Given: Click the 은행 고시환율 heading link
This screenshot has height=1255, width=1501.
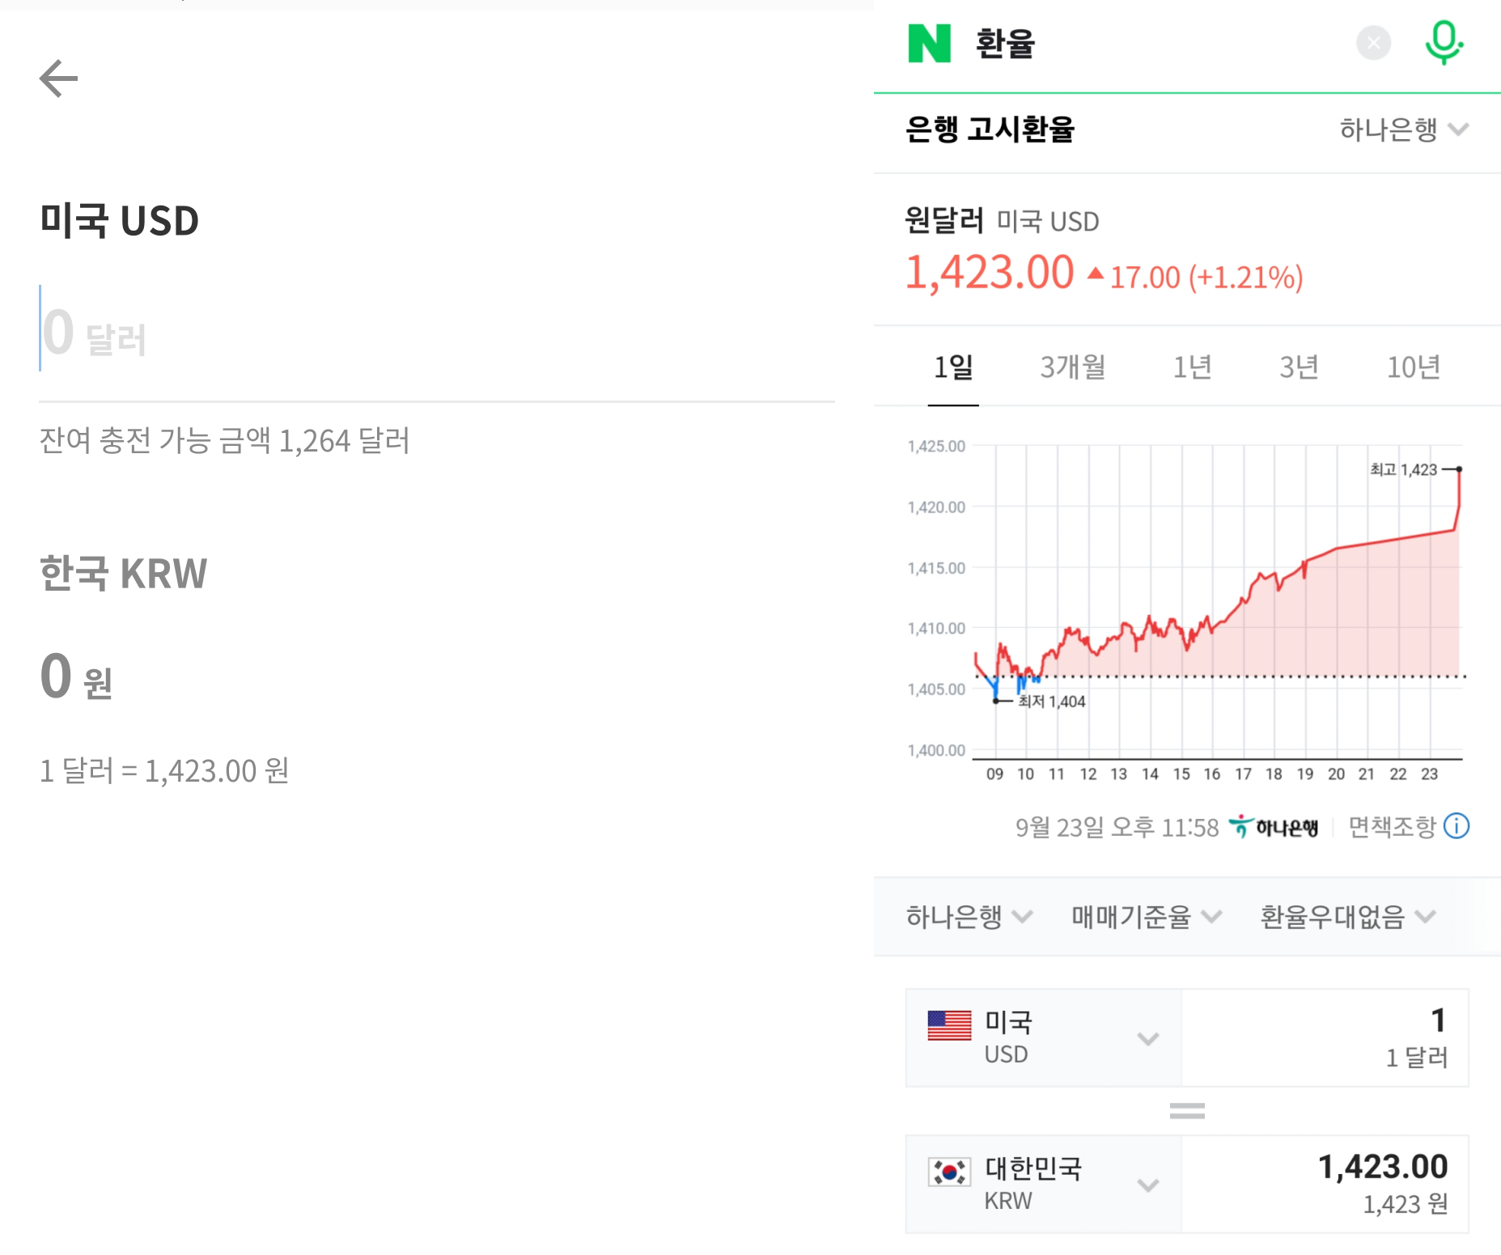Looking at the screenshot, I should pos(989,129).
